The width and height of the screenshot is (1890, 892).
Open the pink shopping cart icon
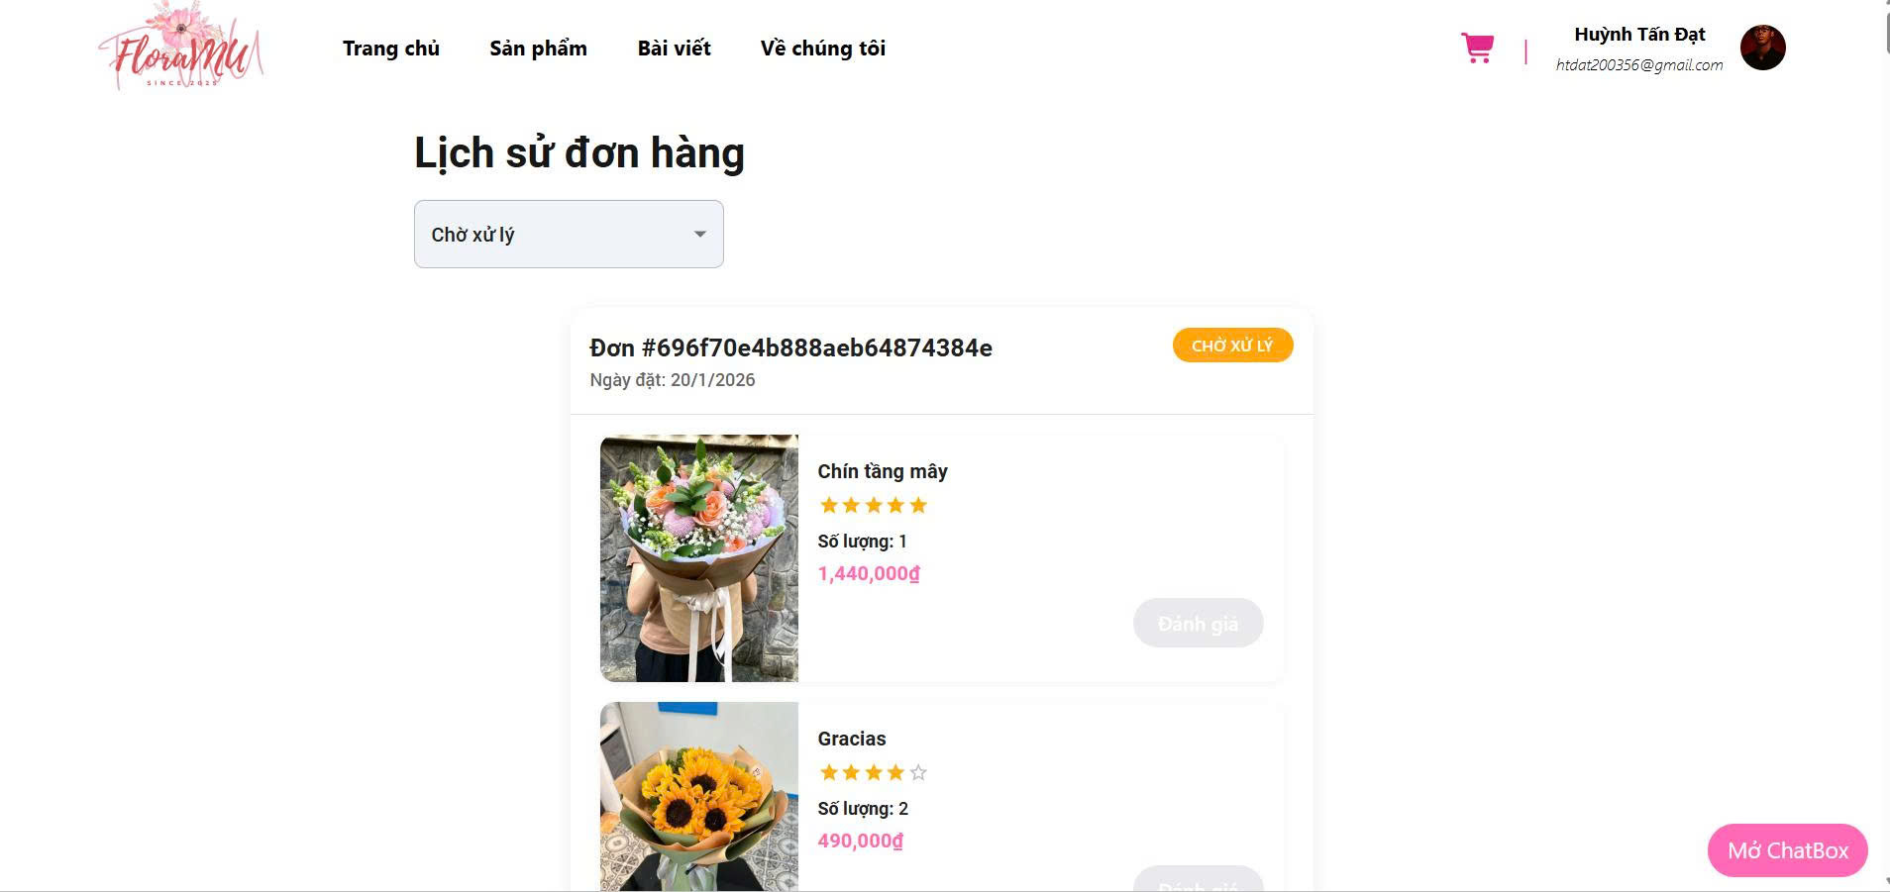[1477, 48]
